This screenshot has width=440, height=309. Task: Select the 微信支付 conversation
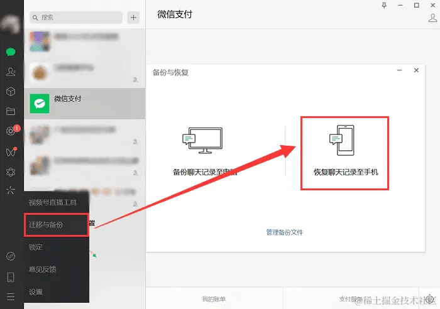85,104
